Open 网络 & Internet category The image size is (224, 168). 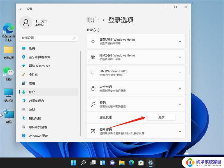click(48, 66)
